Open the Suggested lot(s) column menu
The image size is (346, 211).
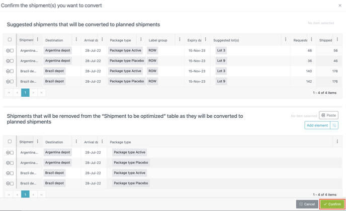[x=286, y=40]
